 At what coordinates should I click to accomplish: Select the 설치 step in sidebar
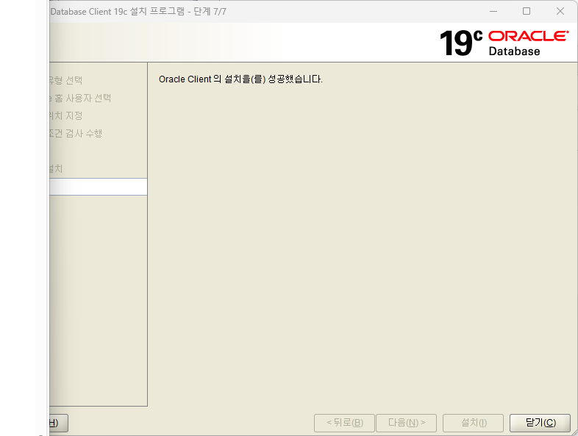pyautogui.click(x=56, y=168)
